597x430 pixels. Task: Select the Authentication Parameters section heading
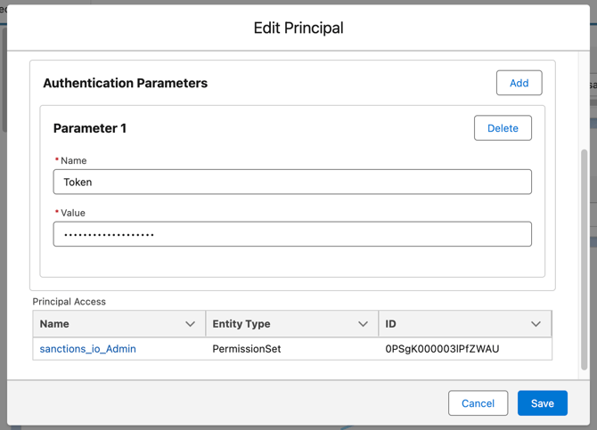pos(126,83)
